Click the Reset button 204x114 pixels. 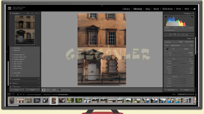(x=186, y=90)
